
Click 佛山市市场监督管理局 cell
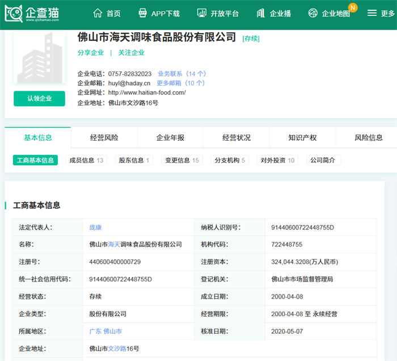[302, 279]
